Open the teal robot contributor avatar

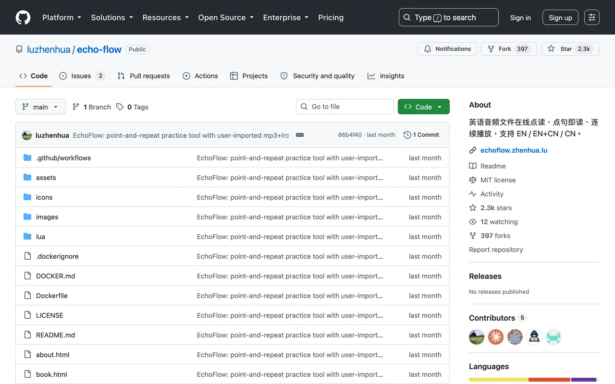click(x=553, y=337)
